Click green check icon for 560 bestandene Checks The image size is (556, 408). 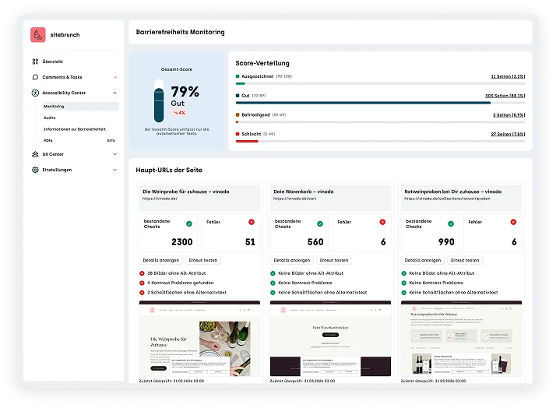point(320,223)
